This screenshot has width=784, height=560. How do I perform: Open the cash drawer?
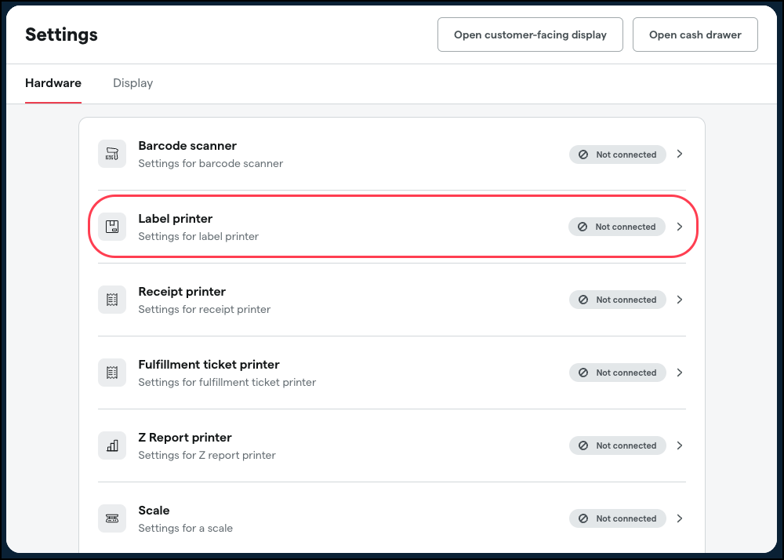tap(695, 35)
